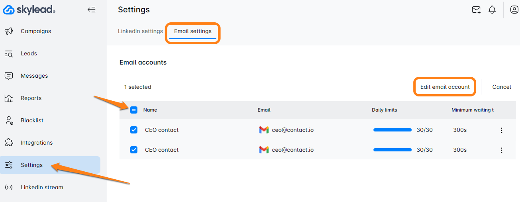Click the Skylead logo

pyautogui.click(x=29, y=10)
